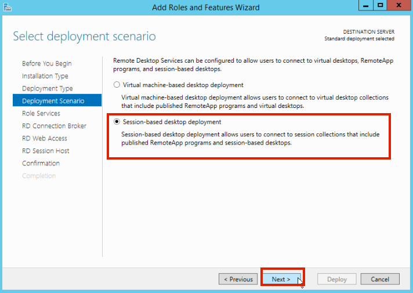Select the Deployment Scenario step
413x293 pixels.
pyautogui.click(x=53, y=101)
